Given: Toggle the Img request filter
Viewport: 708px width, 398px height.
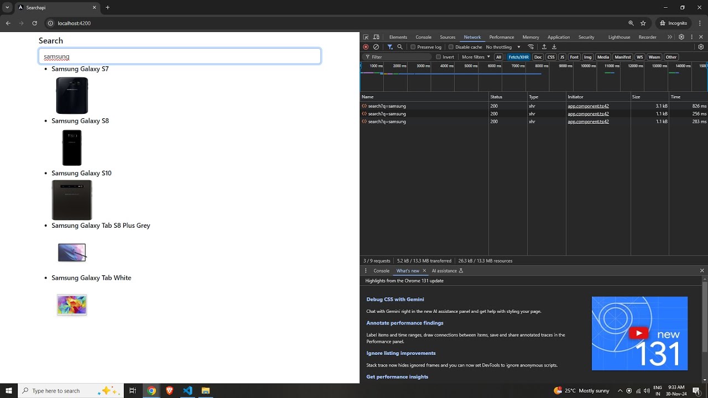Looking at the screenshot, I should point(588,57).
